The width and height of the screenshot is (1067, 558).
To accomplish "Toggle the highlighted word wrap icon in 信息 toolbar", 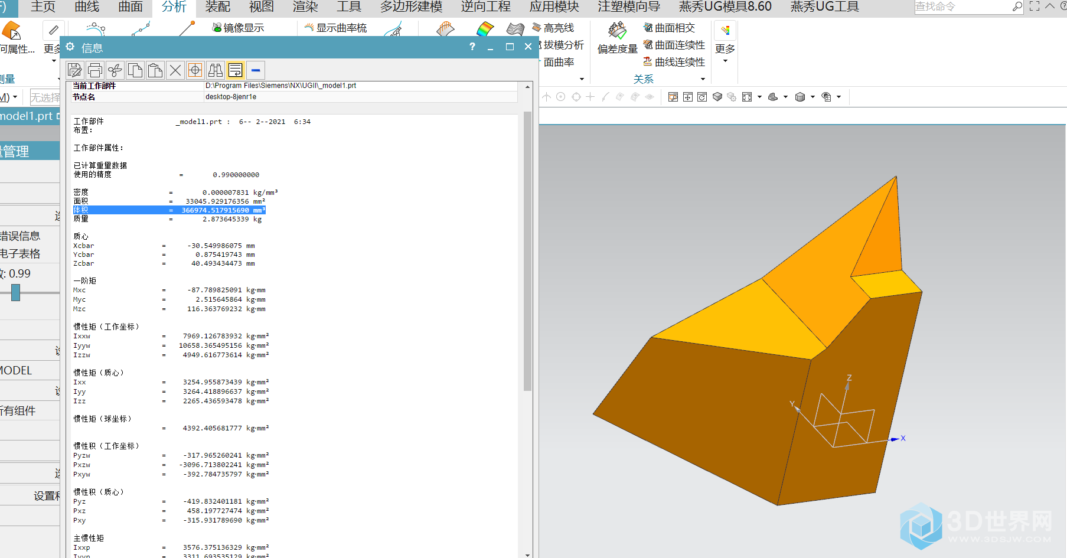I will tap(236, 71).
